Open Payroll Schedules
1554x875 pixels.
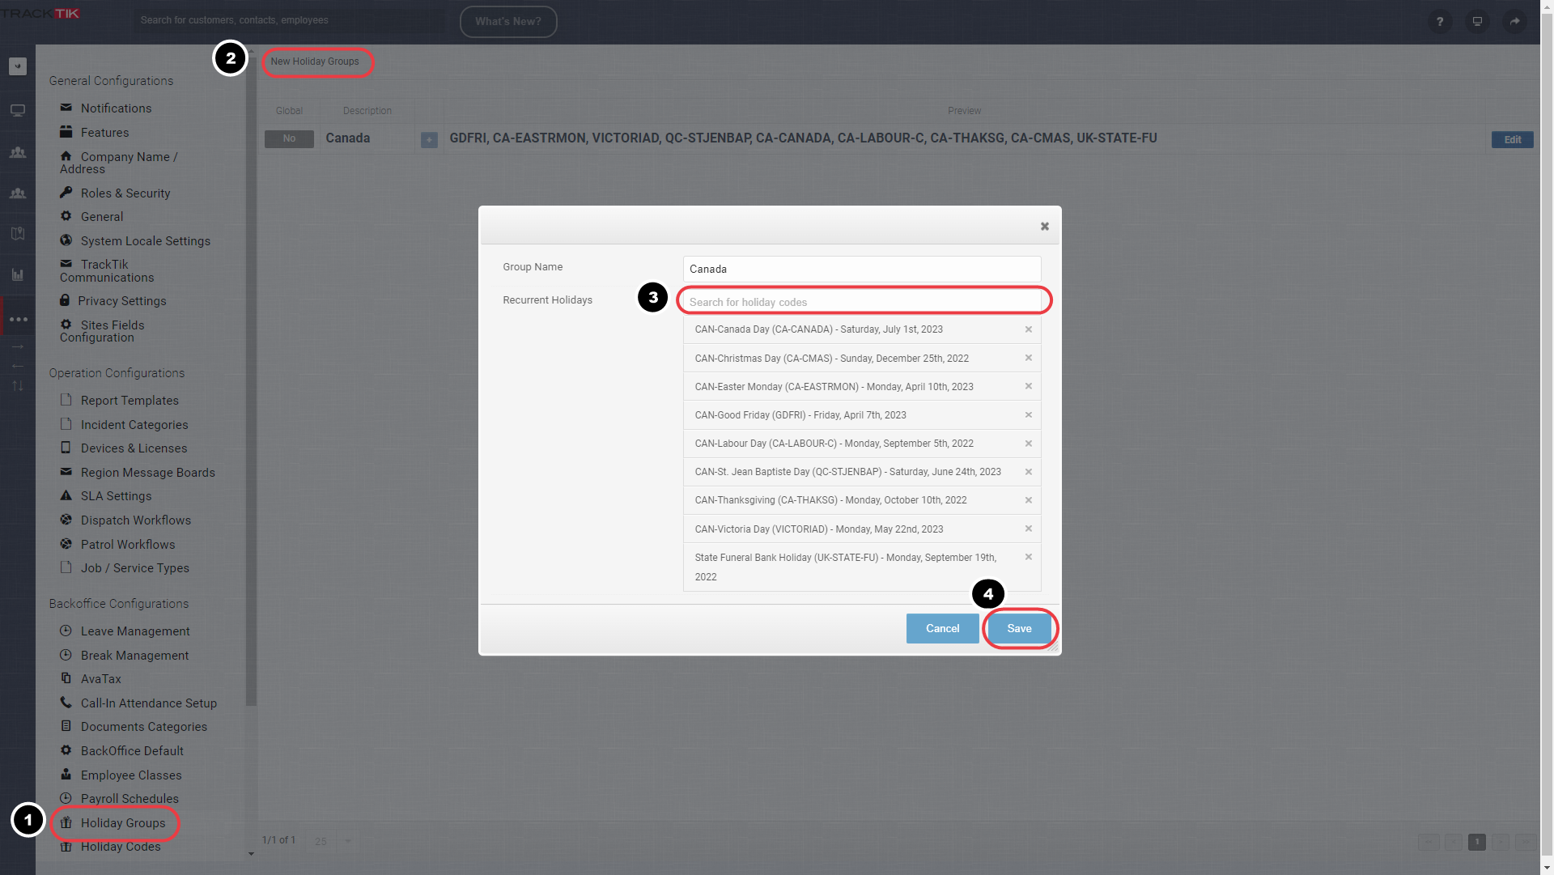pos(129,799)
